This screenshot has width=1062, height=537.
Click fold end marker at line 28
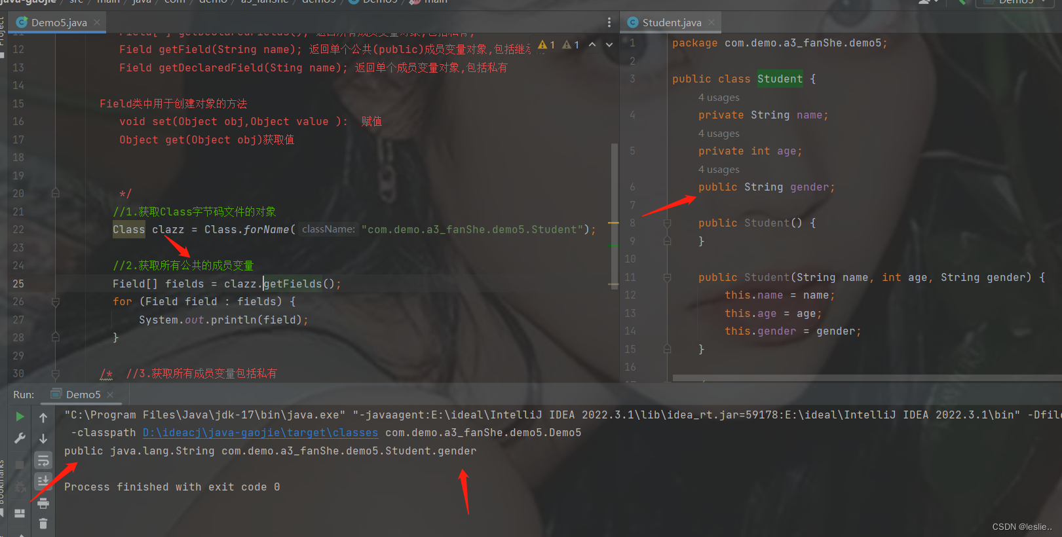(56, 337)
